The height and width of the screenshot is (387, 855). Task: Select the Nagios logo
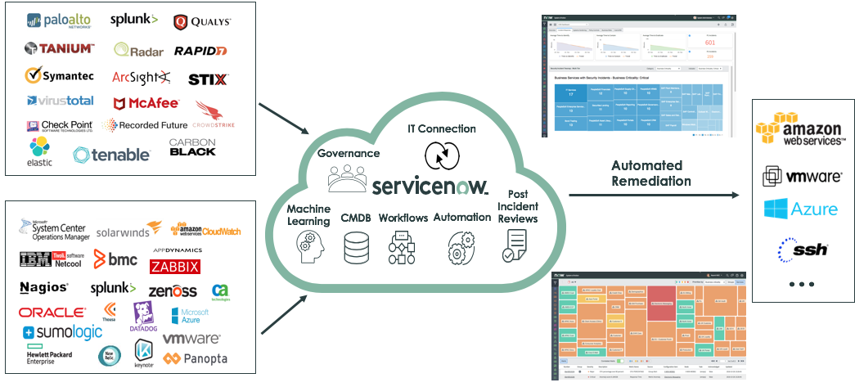pyautogui.click(x=43, y=287)
